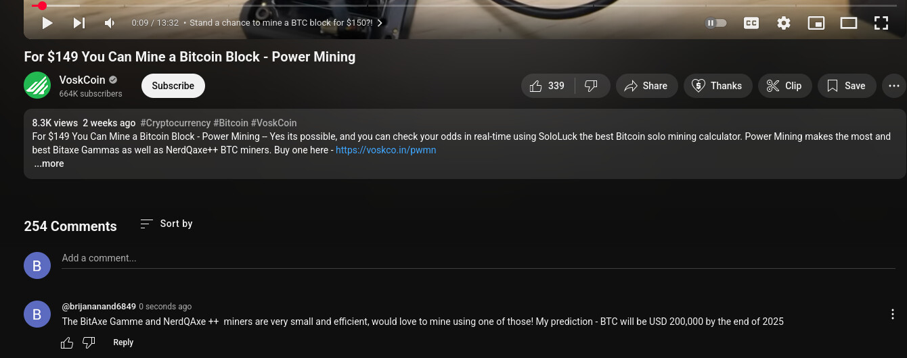This screenshot has height=358, width=907.
Task: Open the Sort by comments menu
Action: coord(167,224)
